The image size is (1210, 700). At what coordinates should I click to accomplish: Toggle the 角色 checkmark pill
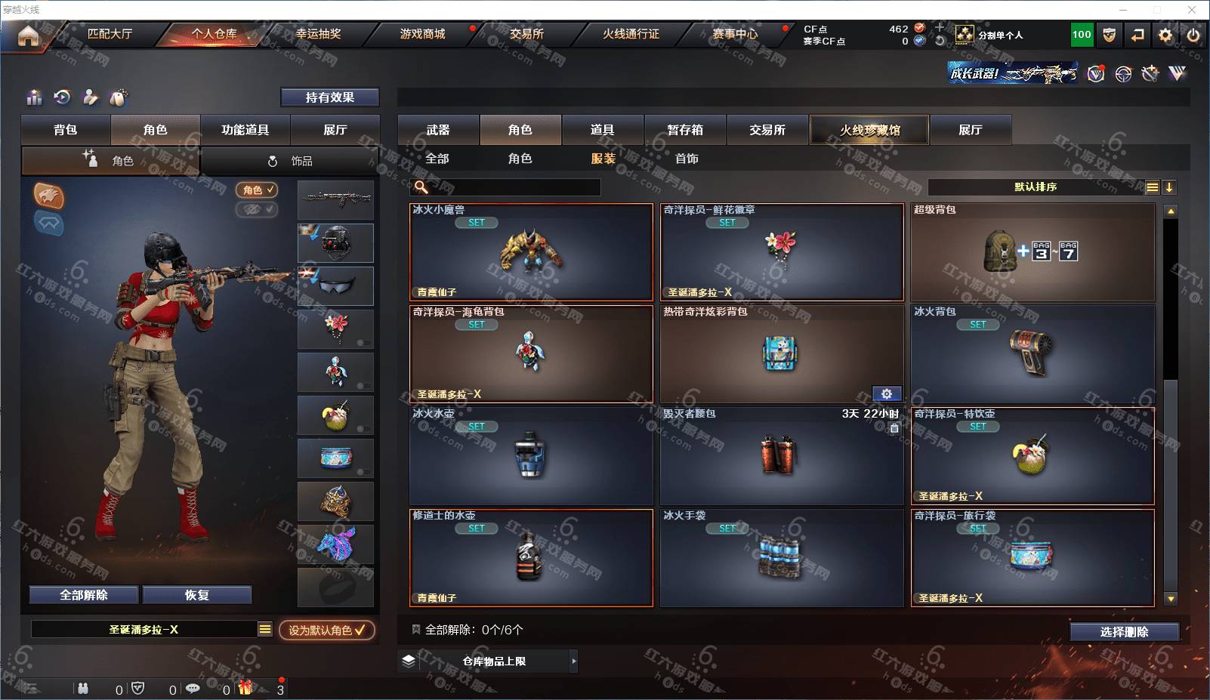pyautogui.click(x=257, y=190)
